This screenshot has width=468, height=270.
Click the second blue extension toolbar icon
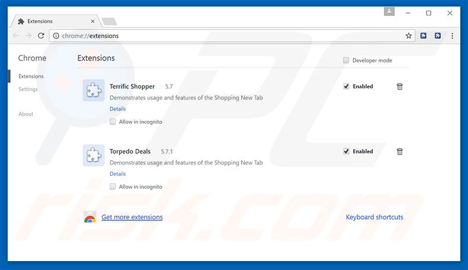tap(438, 36)
